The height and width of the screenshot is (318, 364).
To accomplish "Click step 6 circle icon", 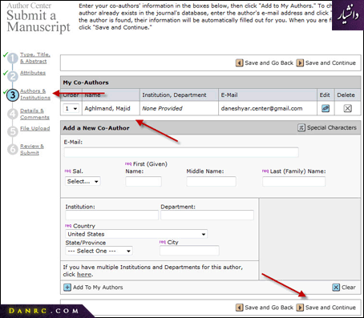I will tap(13, 150).
